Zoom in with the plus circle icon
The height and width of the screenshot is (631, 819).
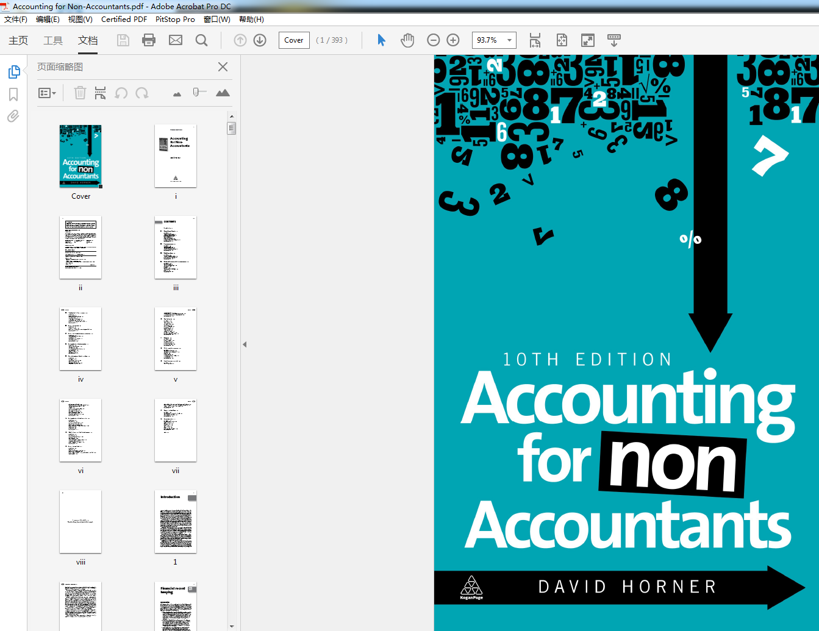(453, 40)
